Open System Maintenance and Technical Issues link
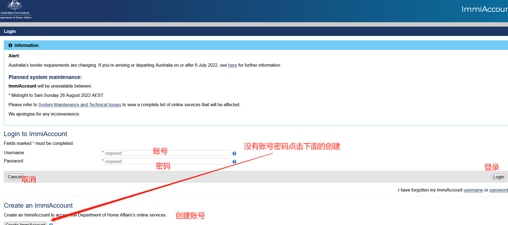The height and width of the screenshot is (225, 508). [x=80, y=105]
